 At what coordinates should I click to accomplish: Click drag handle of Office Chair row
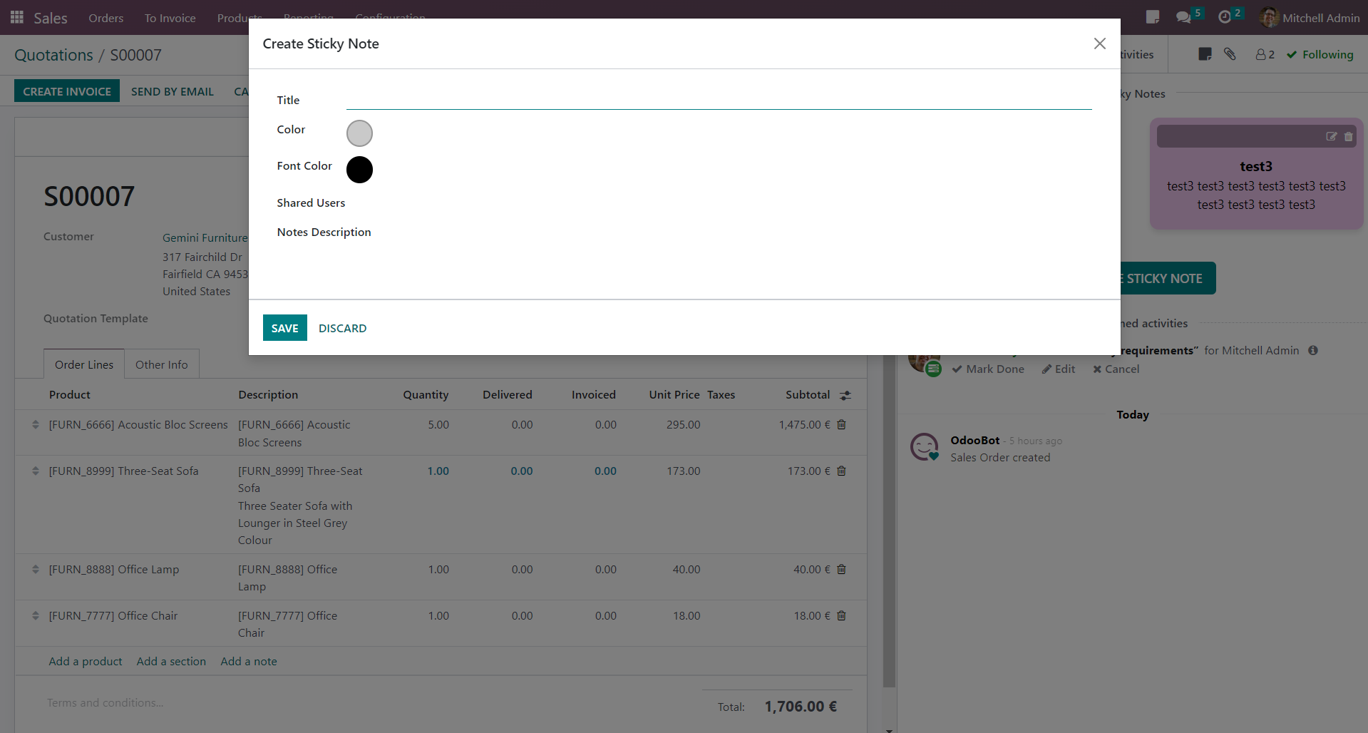tap(35, 615)
